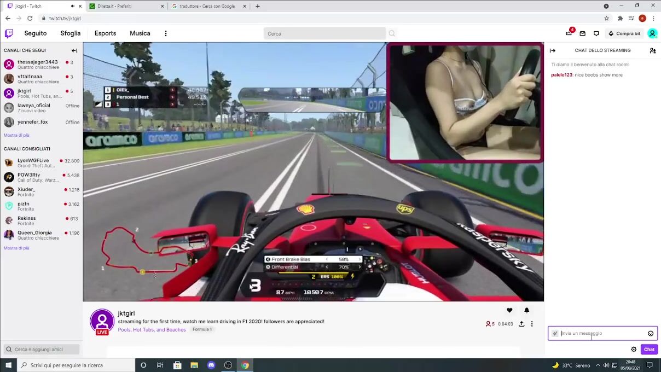The width and height of the screenshot is (661, 372).
Task: Share the stream with the share icon
Action: click(521, 324)
